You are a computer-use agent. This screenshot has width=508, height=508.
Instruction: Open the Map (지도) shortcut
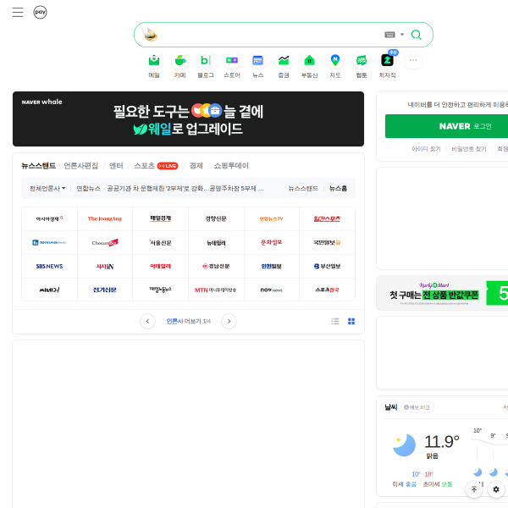coord(335,65)
